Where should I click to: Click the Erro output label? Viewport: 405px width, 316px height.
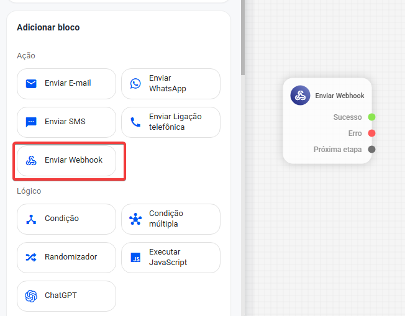click(x=355, y=133)
